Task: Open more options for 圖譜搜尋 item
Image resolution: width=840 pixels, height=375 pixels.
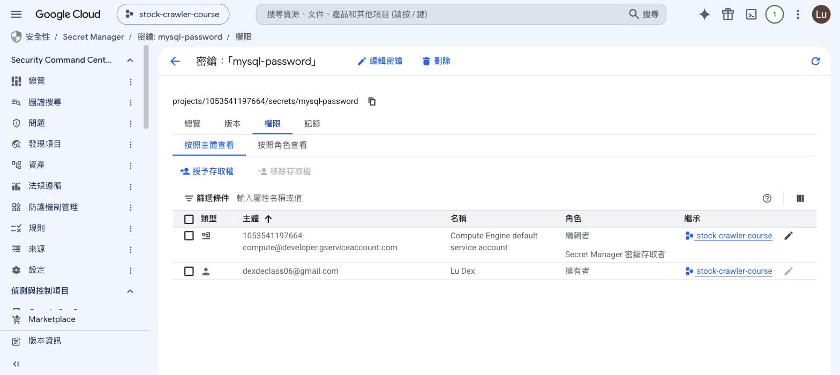Action: click(x=130, y=102)
